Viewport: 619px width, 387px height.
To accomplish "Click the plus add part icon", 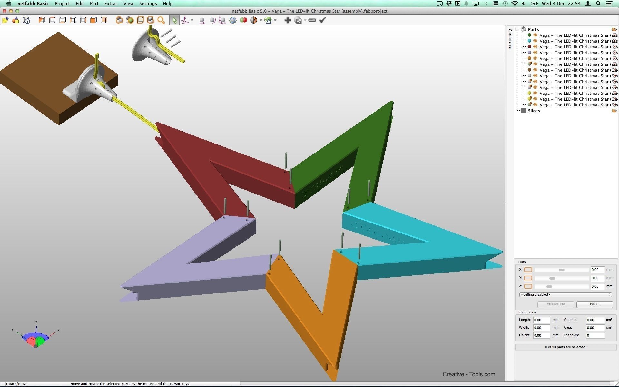I will 288,20.
